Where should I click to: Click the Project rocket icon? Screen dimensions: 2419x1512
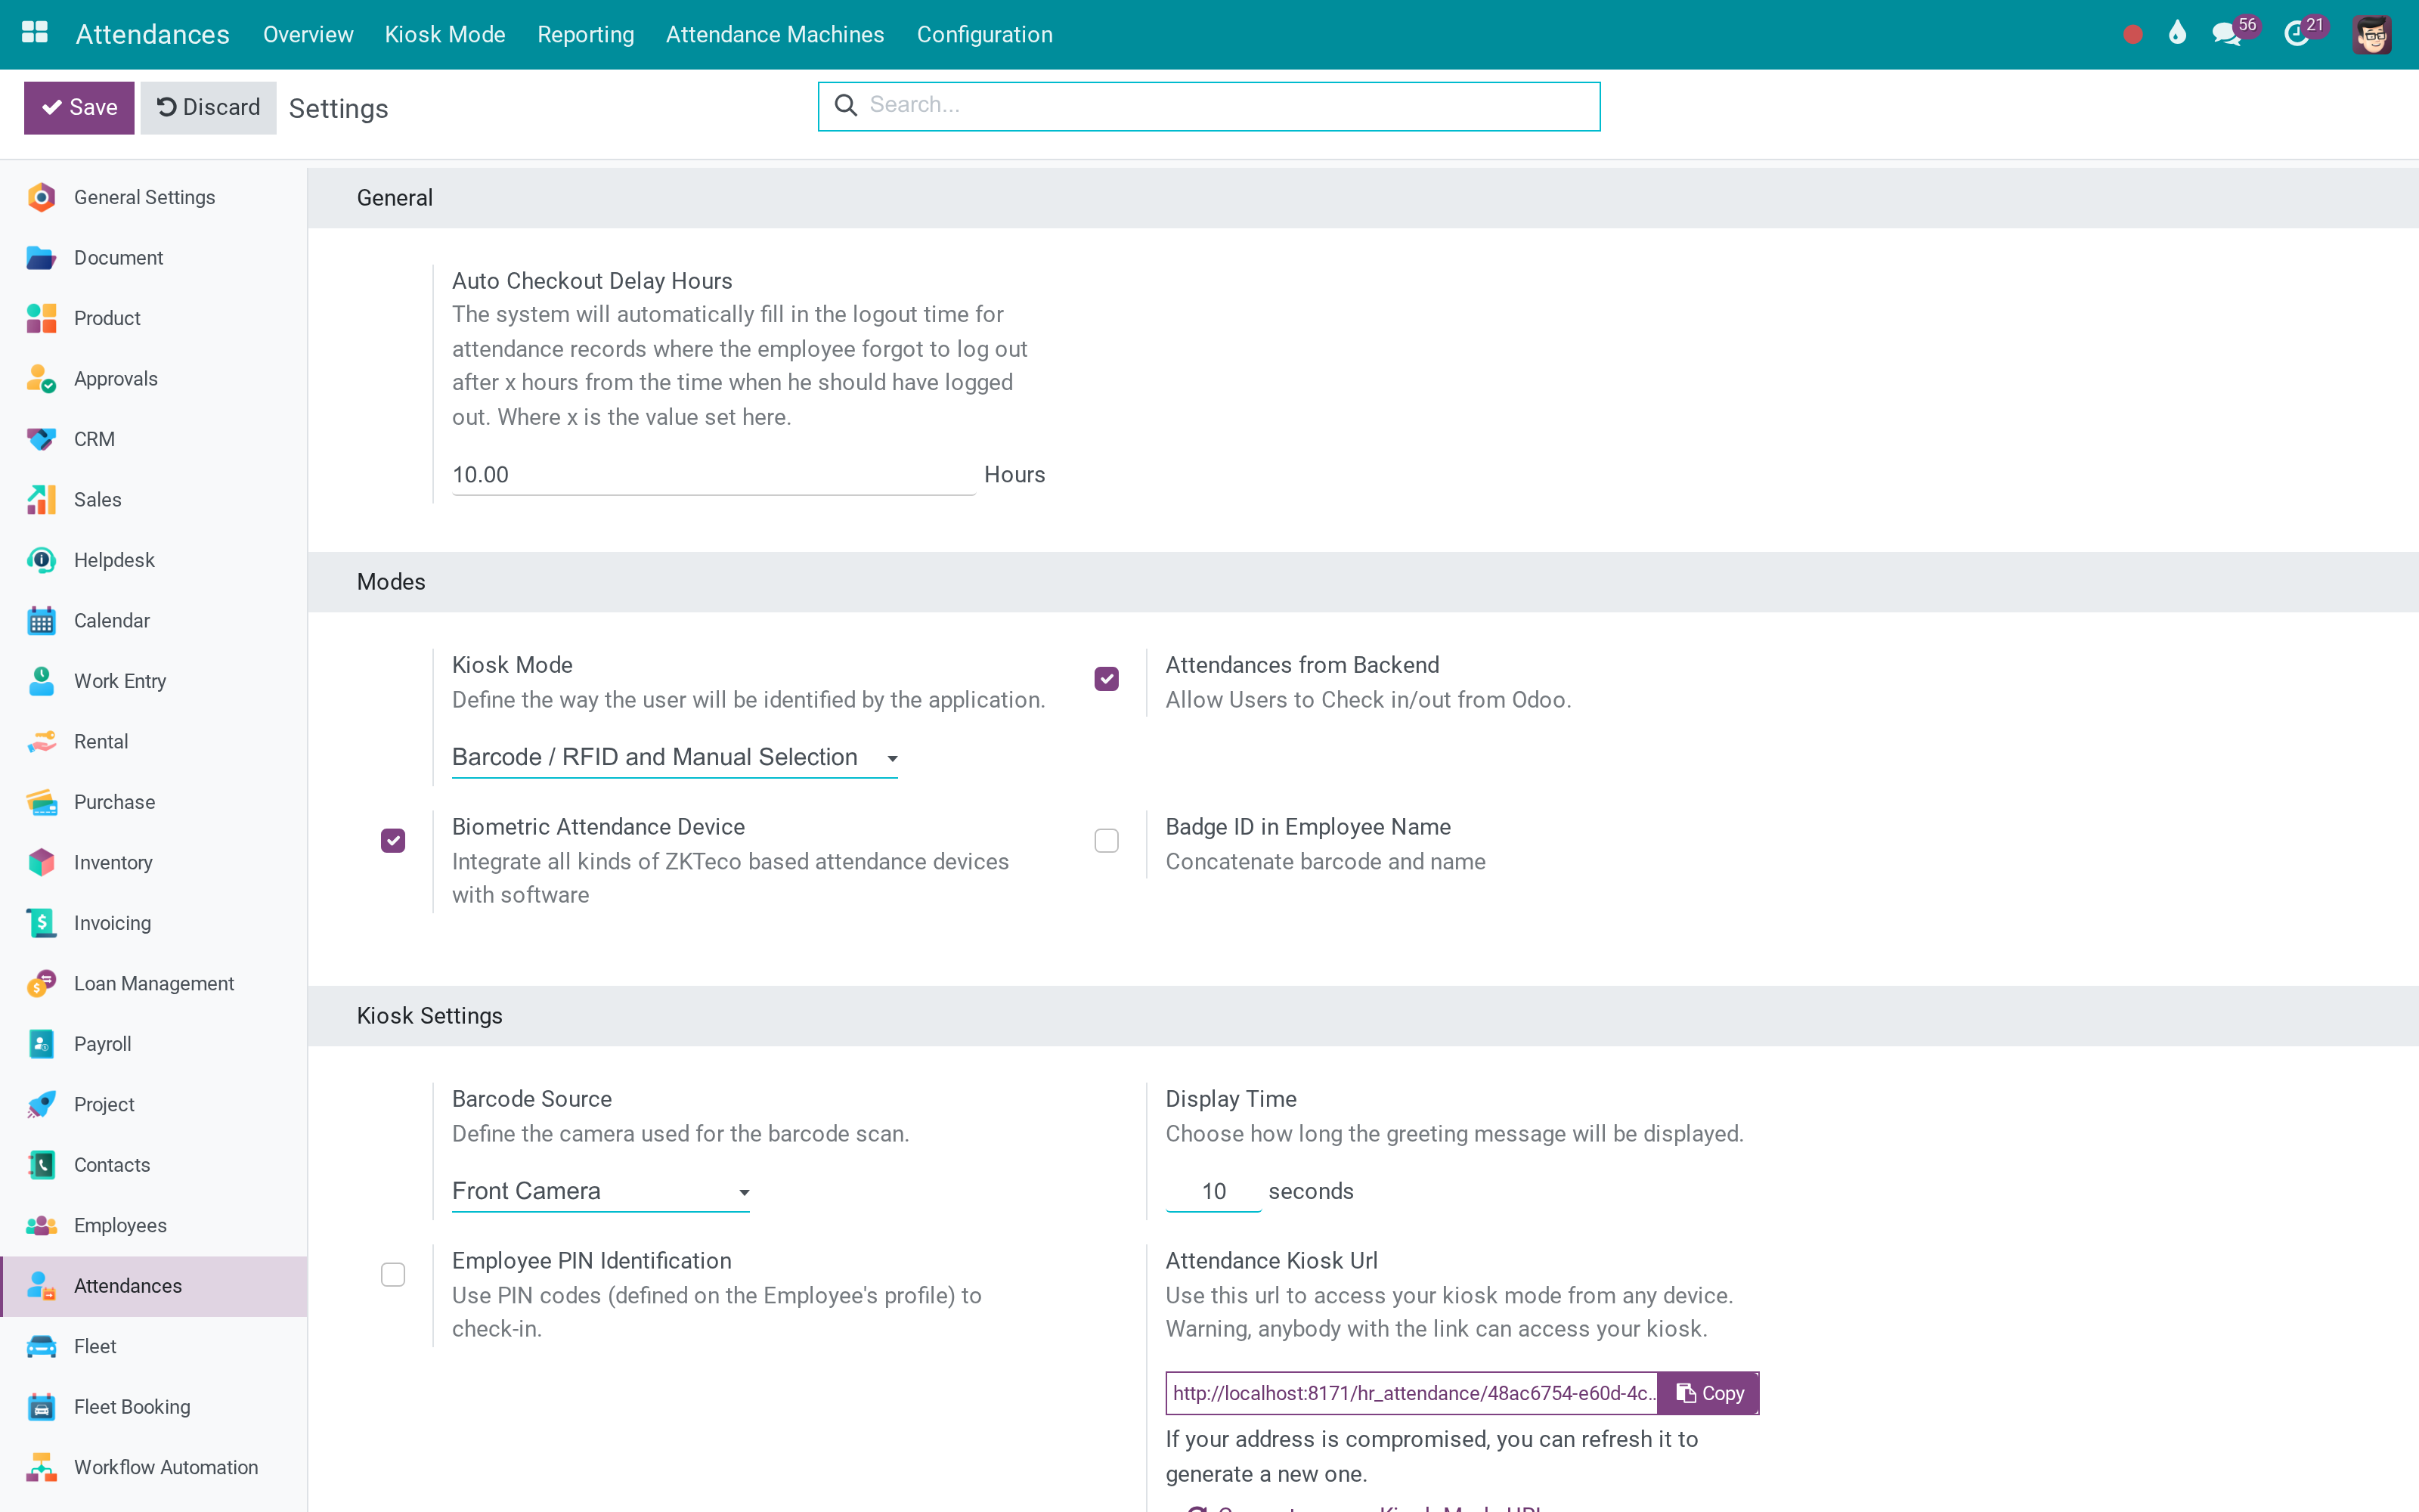point(41,1105)
